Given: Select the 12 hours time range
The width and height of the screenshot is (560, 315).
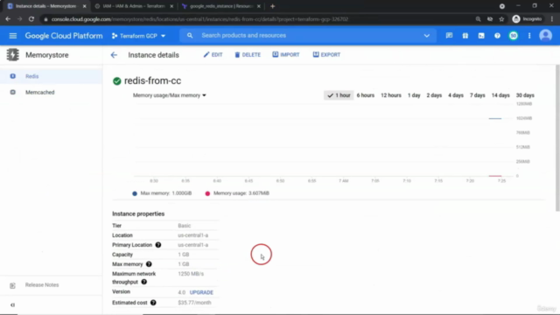Looking at the screenshot, I should [x=391, y=95].
